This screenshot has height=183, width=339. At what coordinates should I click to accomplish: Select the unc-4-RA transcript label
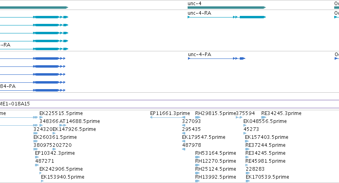199,13
